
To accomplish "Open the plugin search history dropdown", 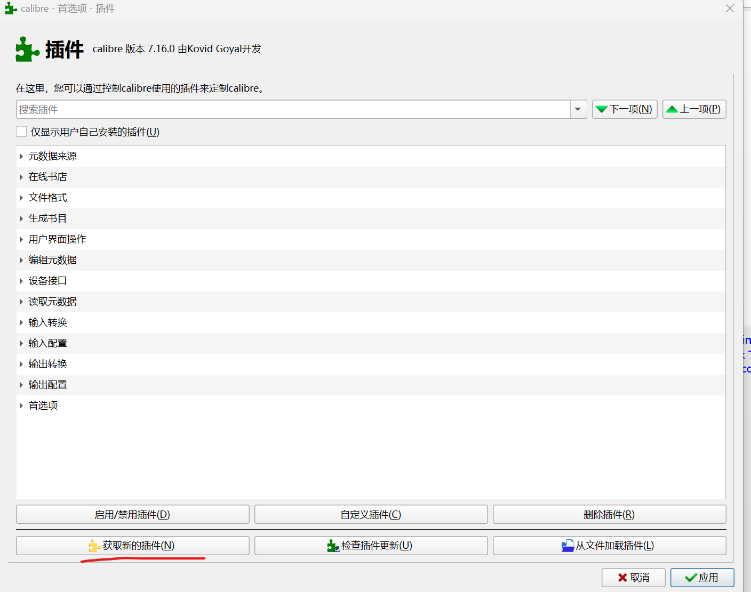I will [578, 109].
